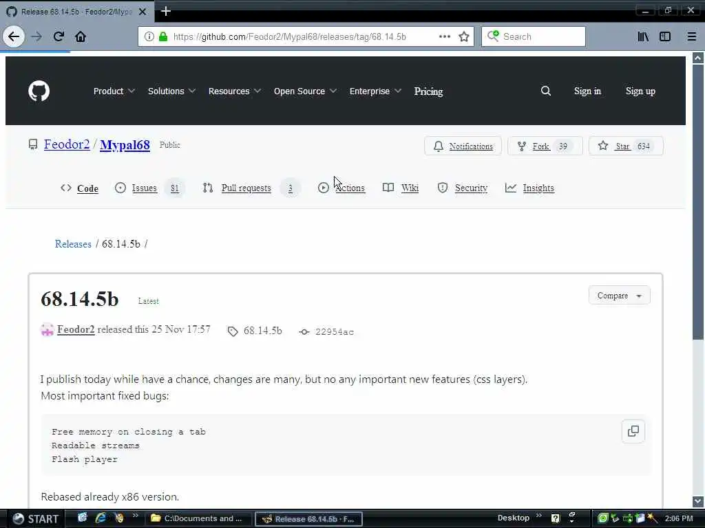Click the Desktop toolbar label

(x=514, y=518)
